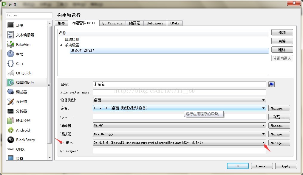The image size is (303, 175).
Task: Select the 设备 category icon
Action: coord(11,158)
